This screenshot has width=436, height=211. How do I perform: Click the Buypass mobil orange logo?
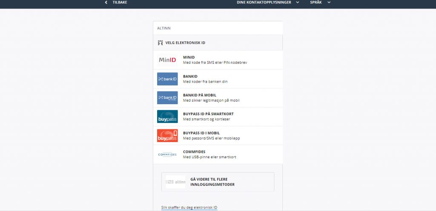(167, 135)
